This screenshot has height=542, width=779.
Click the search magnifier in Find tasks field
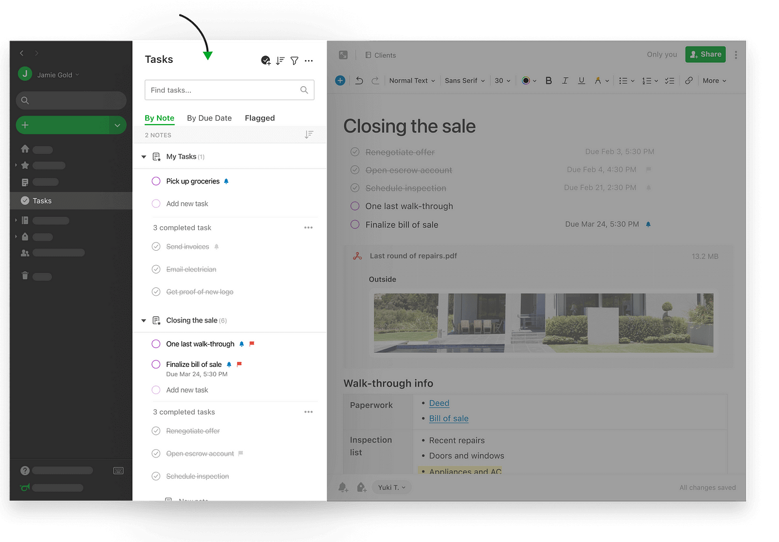(304, 90)
